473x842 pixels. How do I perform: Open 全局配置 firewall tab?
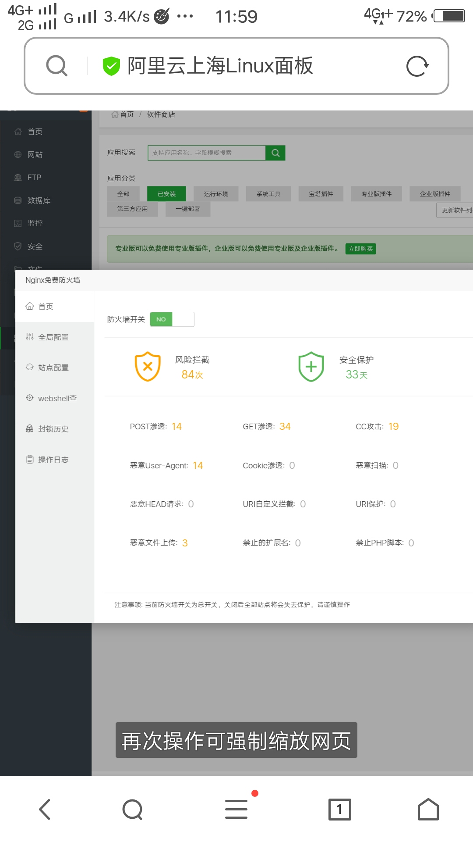55,337
